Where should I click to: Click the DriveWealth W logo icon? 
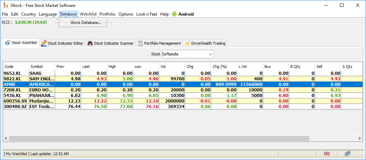tap(187, 43)
